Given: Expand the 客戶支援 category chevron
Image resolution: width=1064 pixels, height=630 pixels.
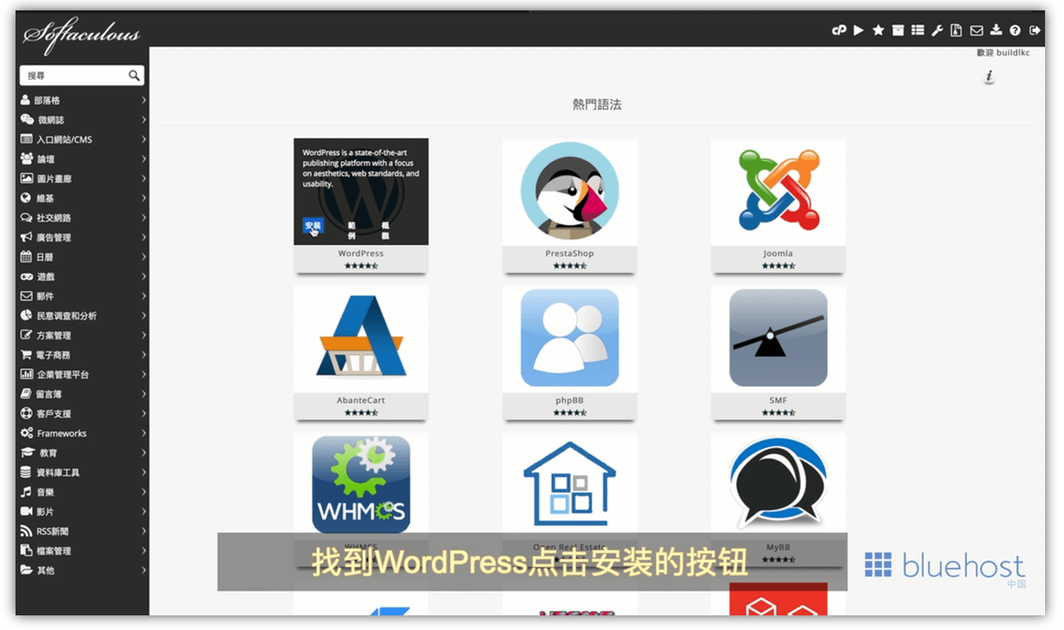Looking at the screenshot, I should (x=143, y=414).
